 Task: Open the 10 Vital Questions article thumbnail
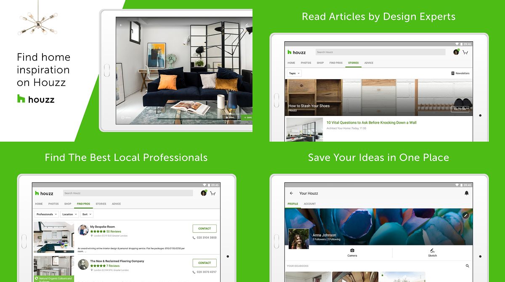click(x=304, y=129)
